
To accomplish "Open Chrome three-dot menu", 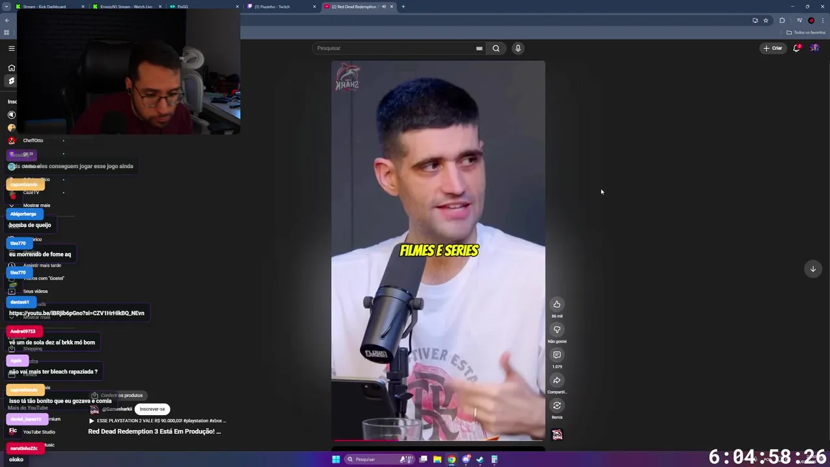I will [x=822, y=21].
